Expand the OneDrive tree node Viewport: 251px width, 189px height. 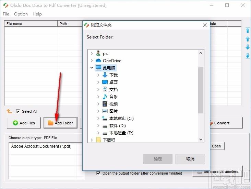point(92,60)
